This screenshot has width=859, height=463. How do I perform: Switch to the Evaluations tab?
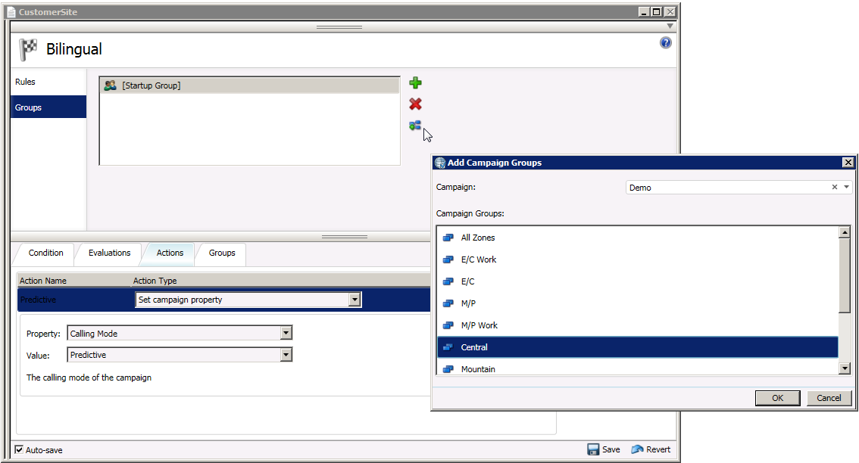[x=109, y=253]
